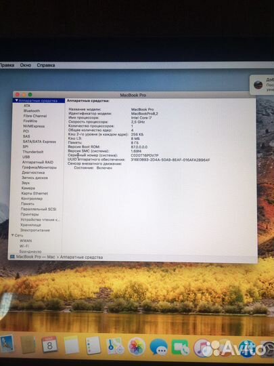274x366 pixels.
Task: Select Устройство чтения к… in the sidebar
Action: coord(40,220)
